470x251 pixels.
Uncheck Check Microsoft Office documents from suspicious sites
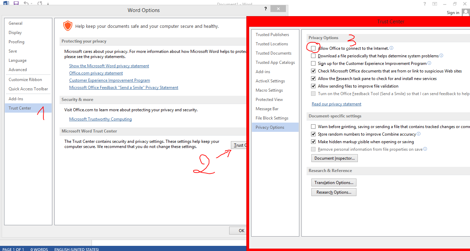pos(313,71)
